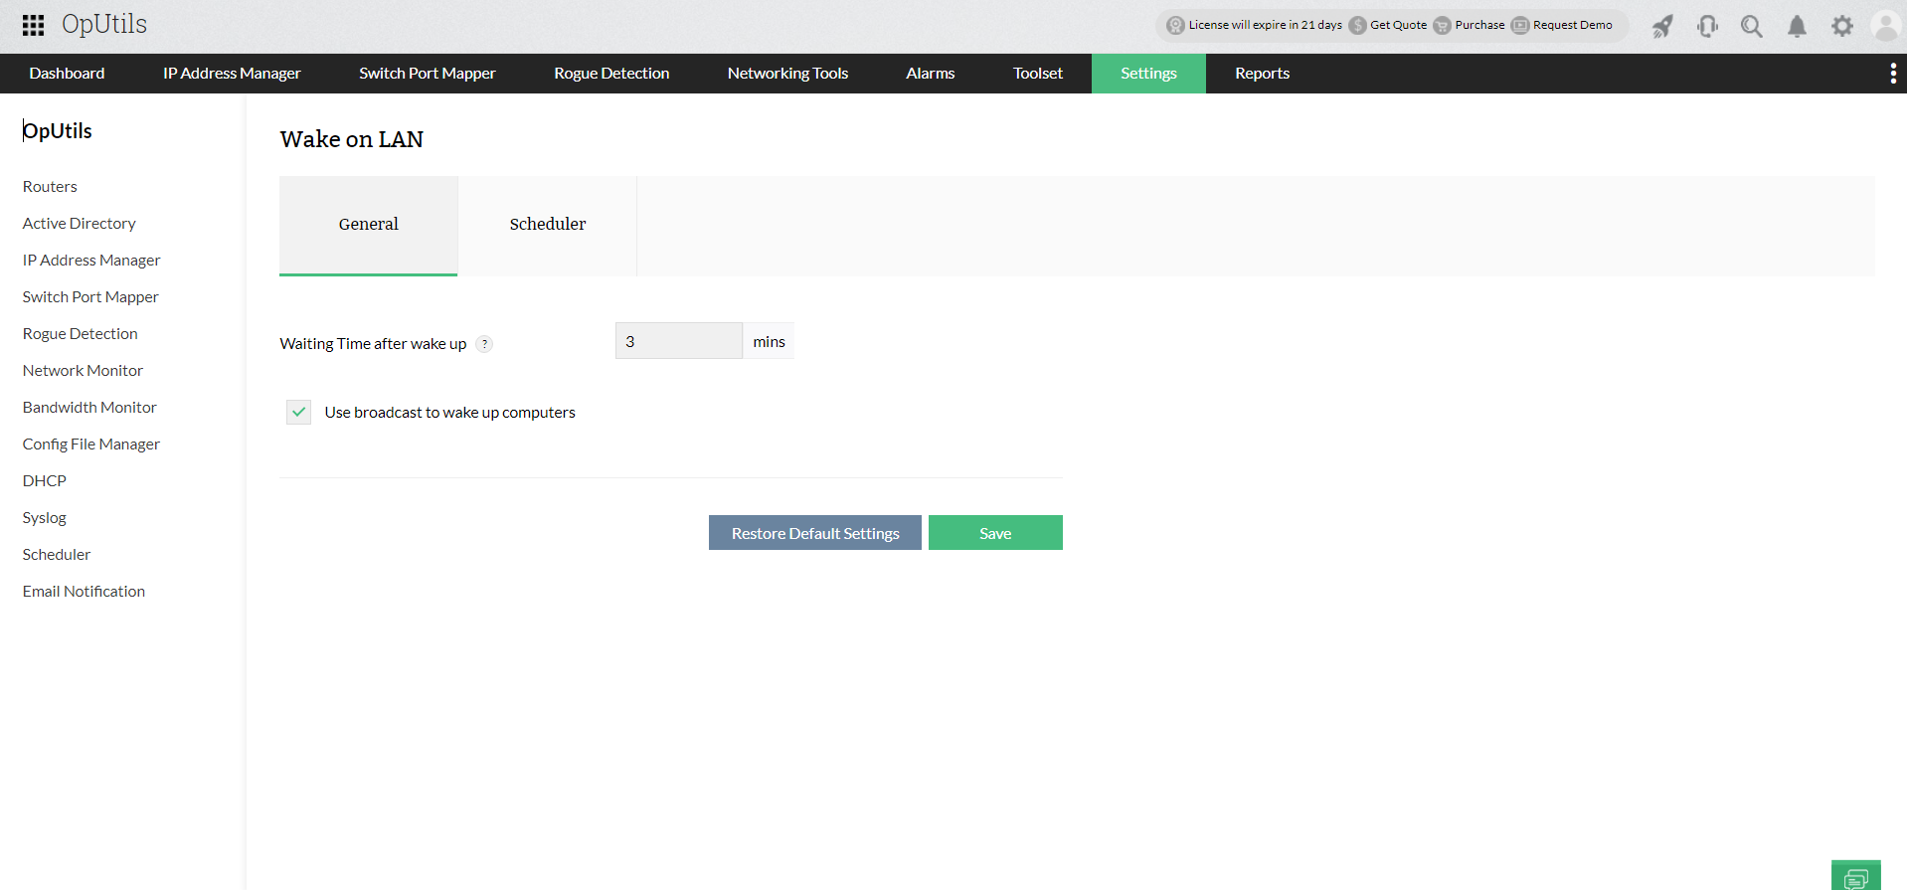Viewport: 1907px width, 890px height.
Task: Click the green Save button
Action: tap(995, 533)
